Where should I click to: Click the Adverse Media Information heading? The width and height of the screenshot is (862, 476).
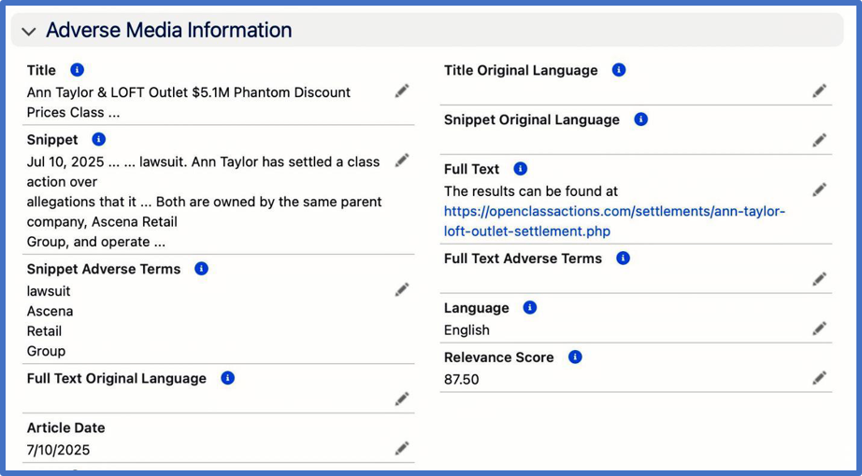(169, 30)
